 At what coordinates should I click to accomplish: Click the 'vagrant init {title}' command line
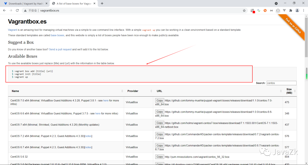pyautogui.click(x=27, y=74)
